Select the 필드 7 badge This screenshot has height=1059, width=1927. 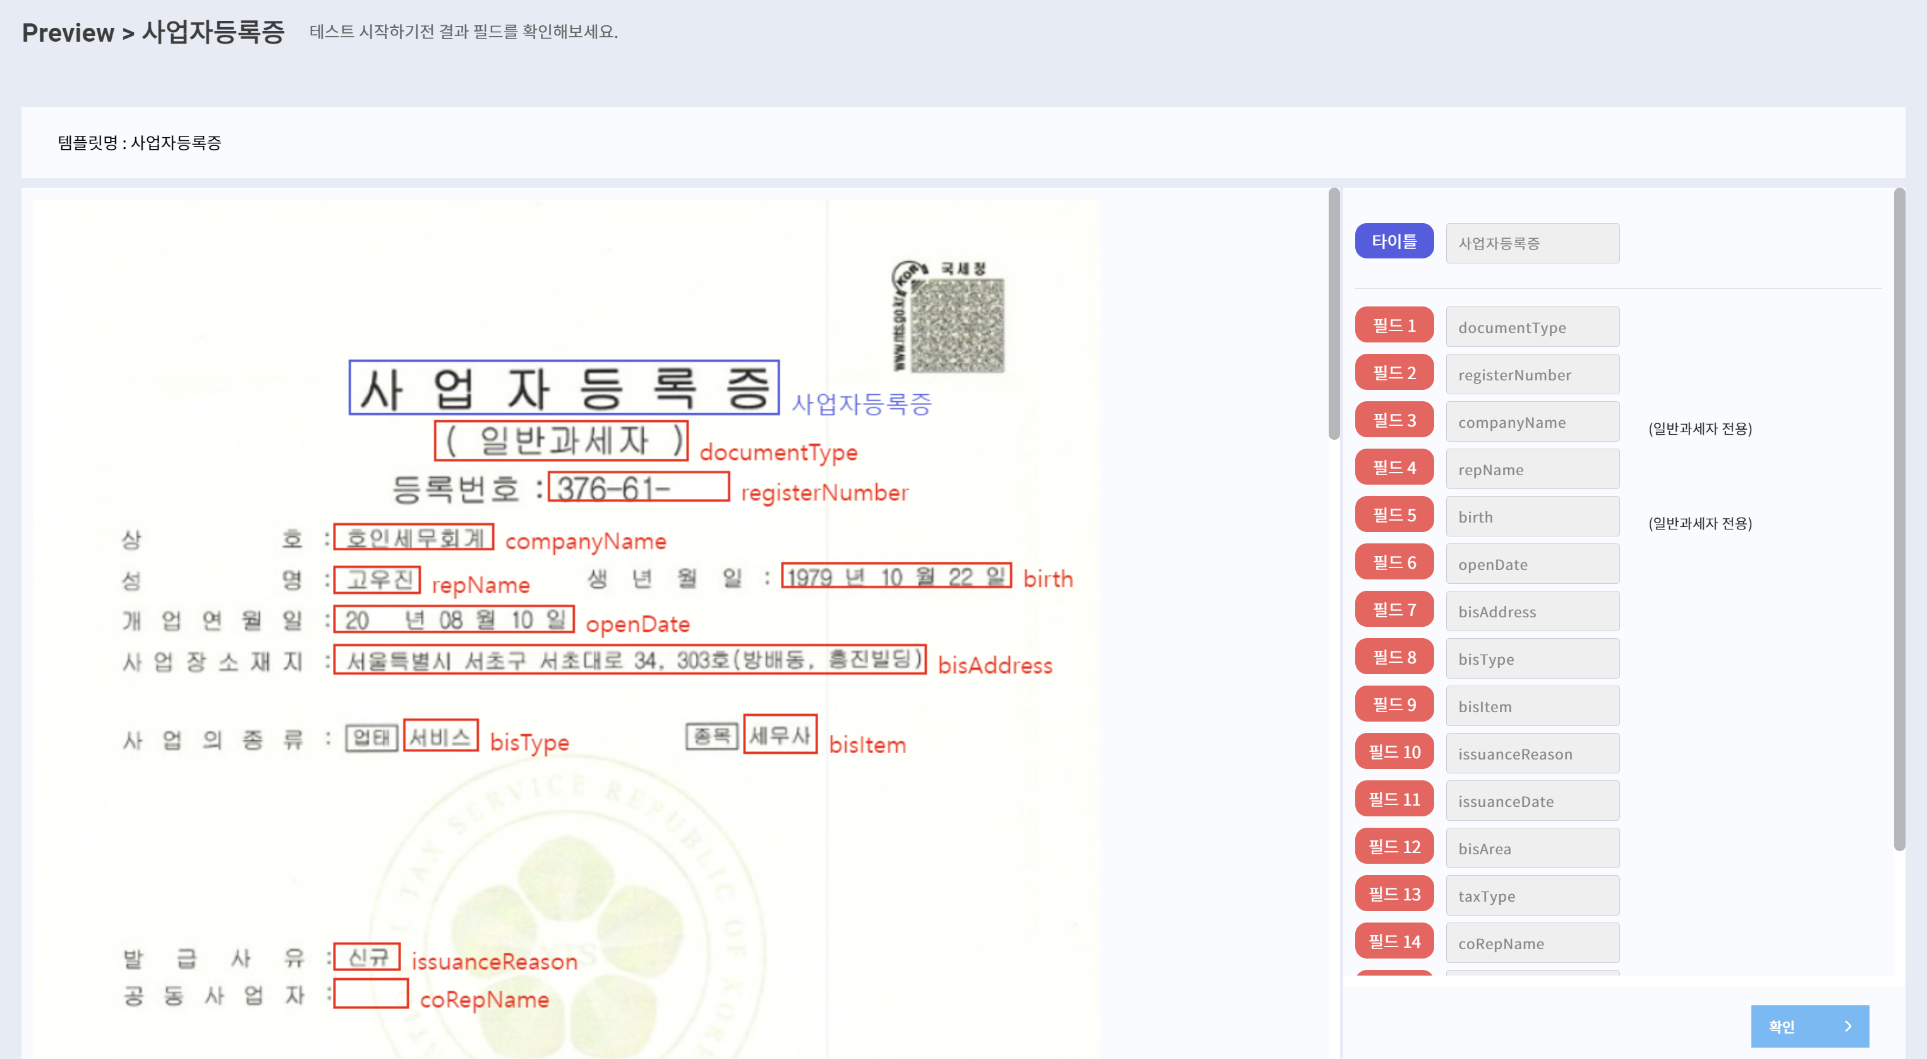tap(1394, 610)
